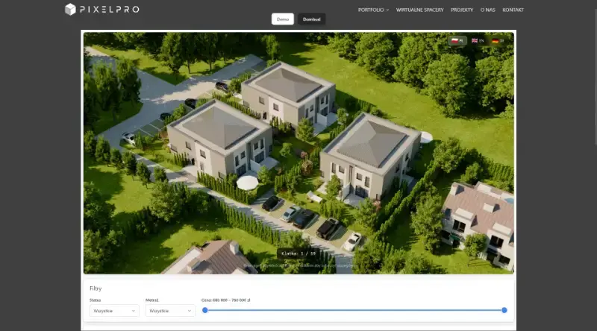Open the Portfolio dropdown menu
This screenshot has height=331, width=597.
pos(373,10)
